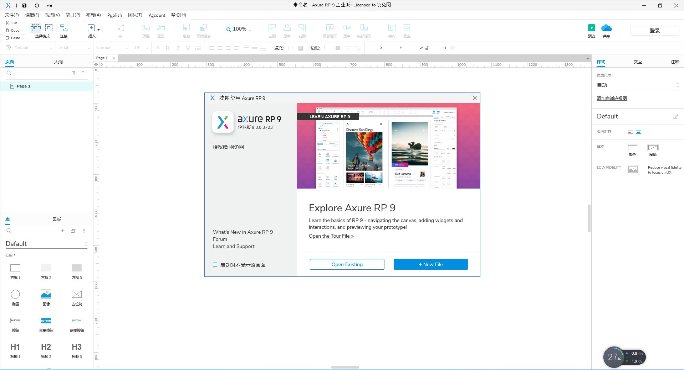The image size is (684, 370).
Task: Enable the don't show at startup checkbox
Action: click(215, 265)
